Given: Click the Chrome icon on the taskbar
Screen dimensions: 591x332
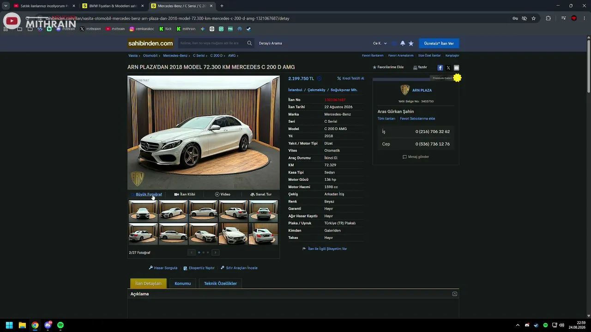Looking at the screenshot, I should 35,325.
